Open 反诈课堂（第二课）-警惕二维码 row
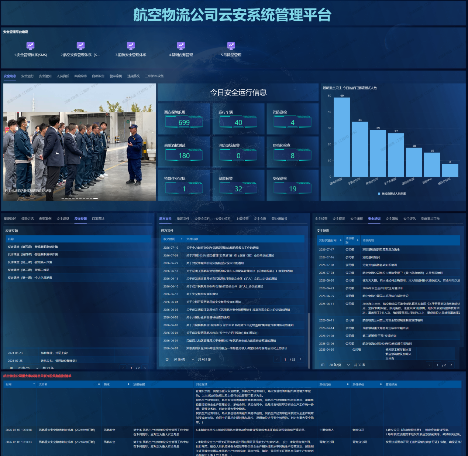 tap(78, 270)
